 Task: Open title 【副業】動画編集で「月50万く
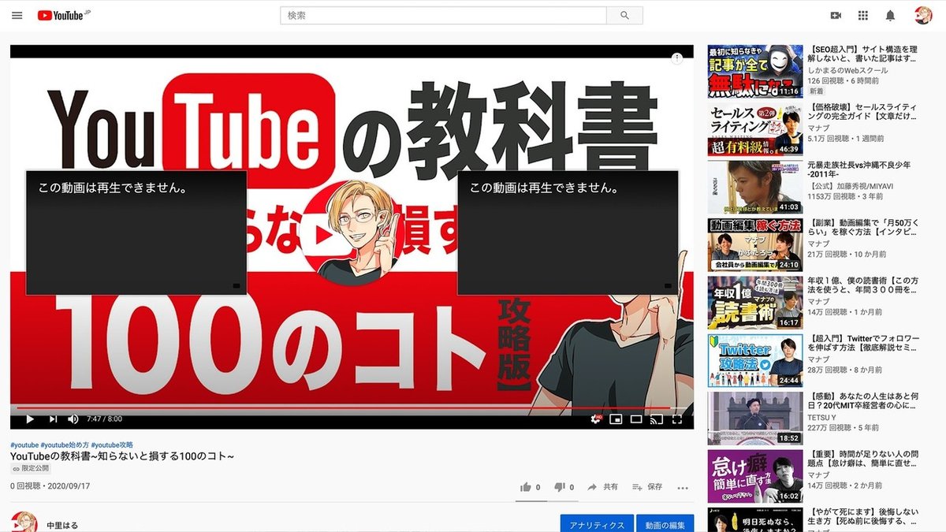(x=862, y=226)
